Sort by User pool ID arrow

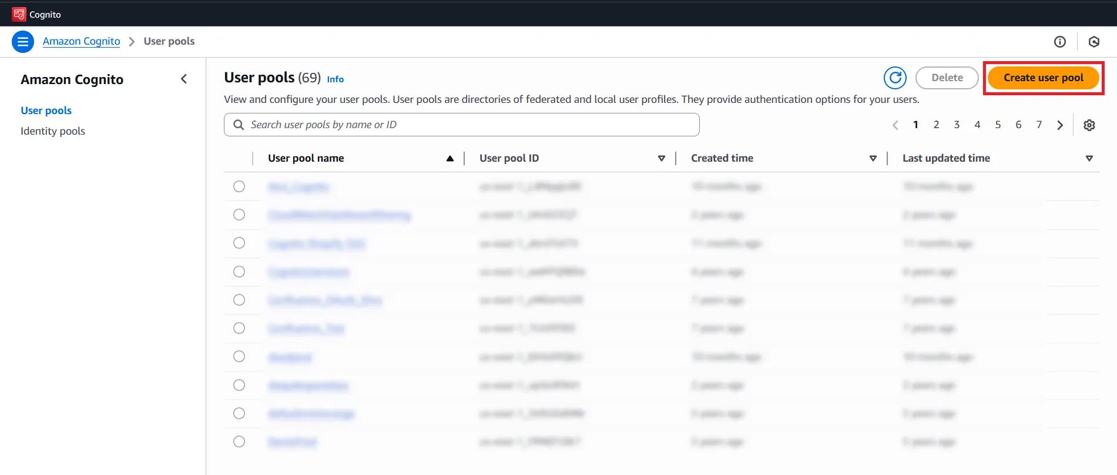pyautogui.click(x=662, y=158)
